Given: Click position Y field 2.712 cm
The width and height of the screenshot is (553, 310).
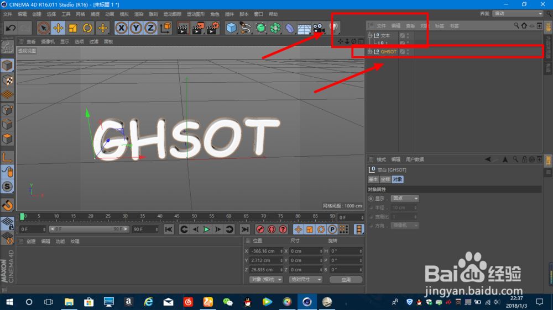Looking at the screenshot, I should pos(267,260).
